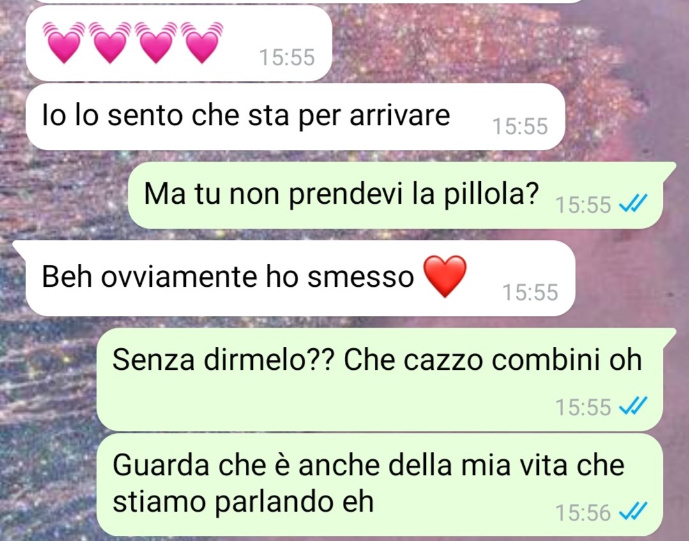The image size is (689, 541).
Task: Tap blue read ticks on 'Ma tu non prendevi' message
Action: pyautogui.click(x=633, y=204)
